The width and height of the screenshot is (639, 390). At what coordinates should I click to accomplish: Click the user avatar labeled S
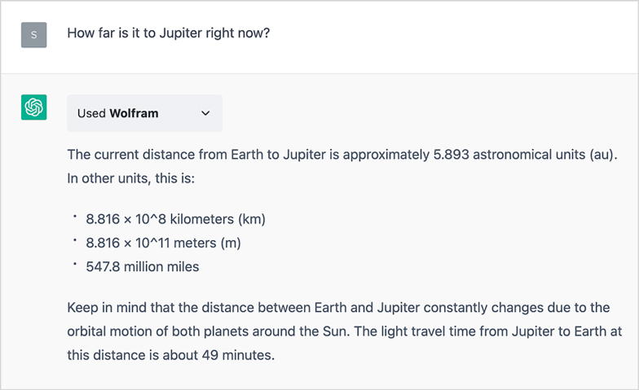coord(33,35)
